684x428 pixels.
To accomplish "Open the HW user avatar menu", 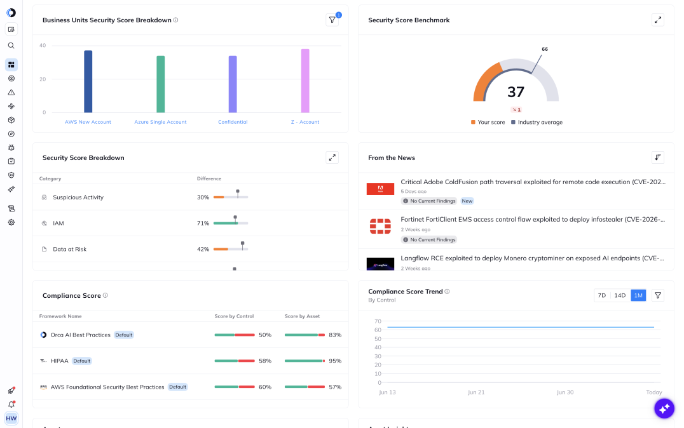I will (11, 418).
